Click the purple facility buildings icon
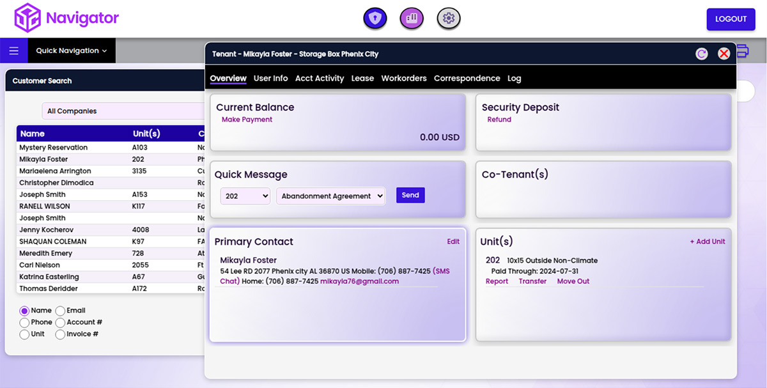 click(412, 18)
